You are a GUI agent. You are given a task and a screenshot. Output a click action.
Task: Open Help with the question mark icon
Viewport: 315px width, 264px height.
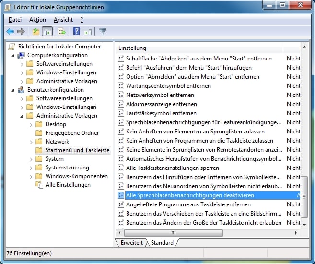pyautogui.click(x=77, y=31)
